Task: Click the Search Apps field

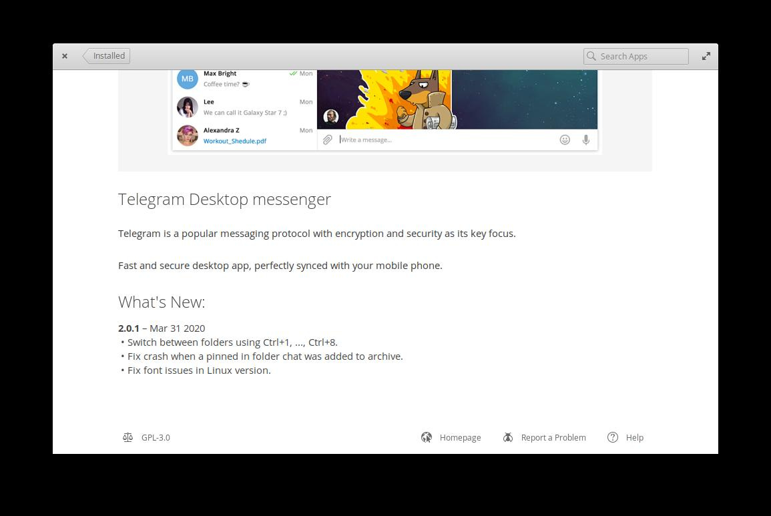Action: tap(635, 56)
